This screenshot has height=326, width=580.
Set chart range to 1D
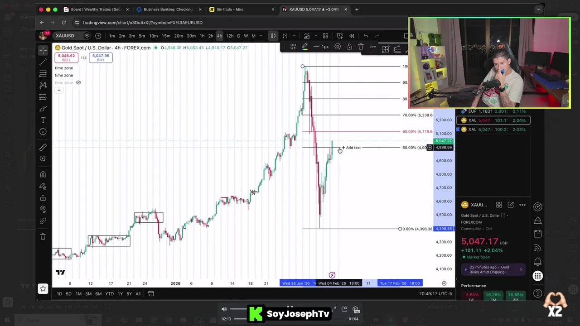59,294
